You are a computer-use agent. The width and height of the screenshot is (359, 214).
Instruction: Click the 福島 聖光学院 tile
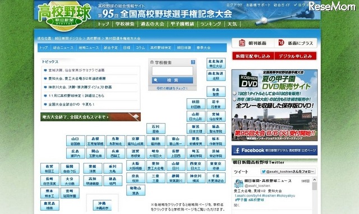pos(216,129)
